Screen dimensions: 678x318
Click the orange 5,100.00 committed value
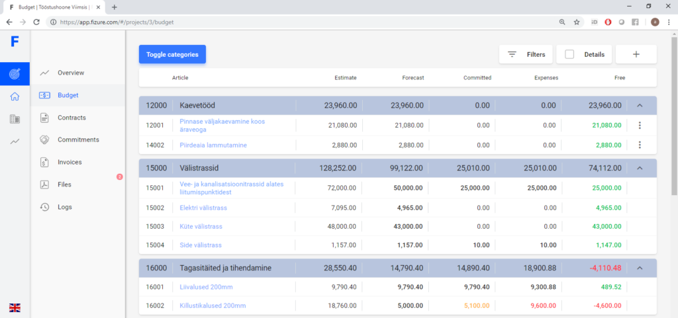click(x=477, y=306)
